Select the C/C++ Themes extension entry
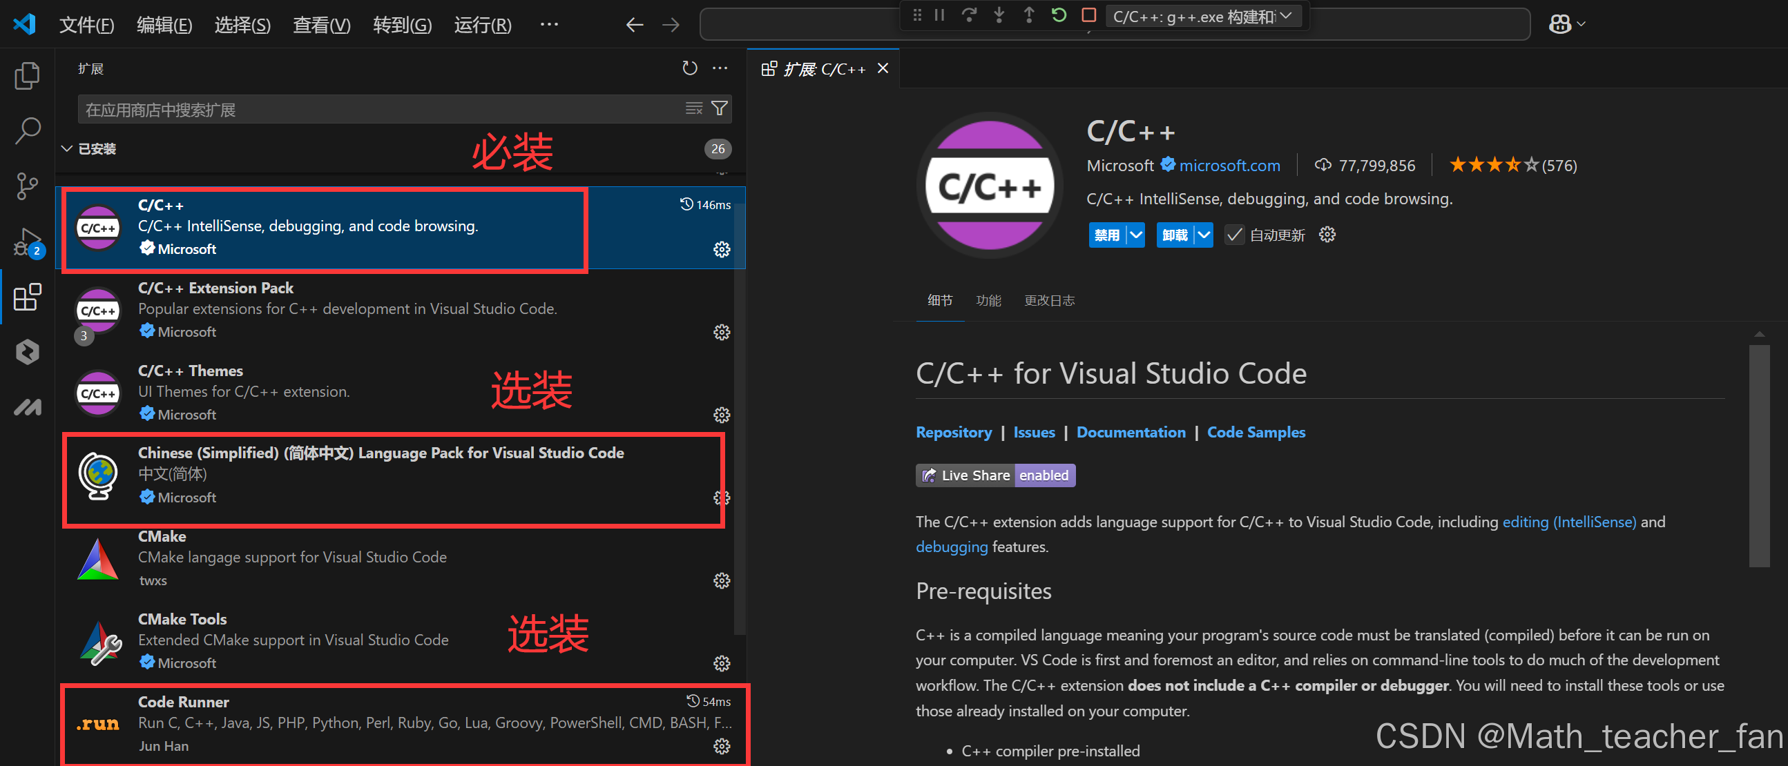 [x=394, y=393]
